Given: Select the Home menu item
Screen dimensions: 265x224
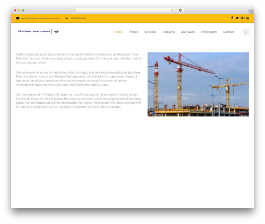Looking at the screenshot, I should pos(118,32).
